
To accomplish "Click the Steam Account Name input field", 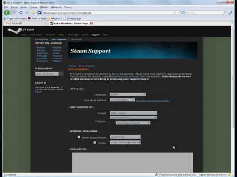I will click(x=125, y=137).
